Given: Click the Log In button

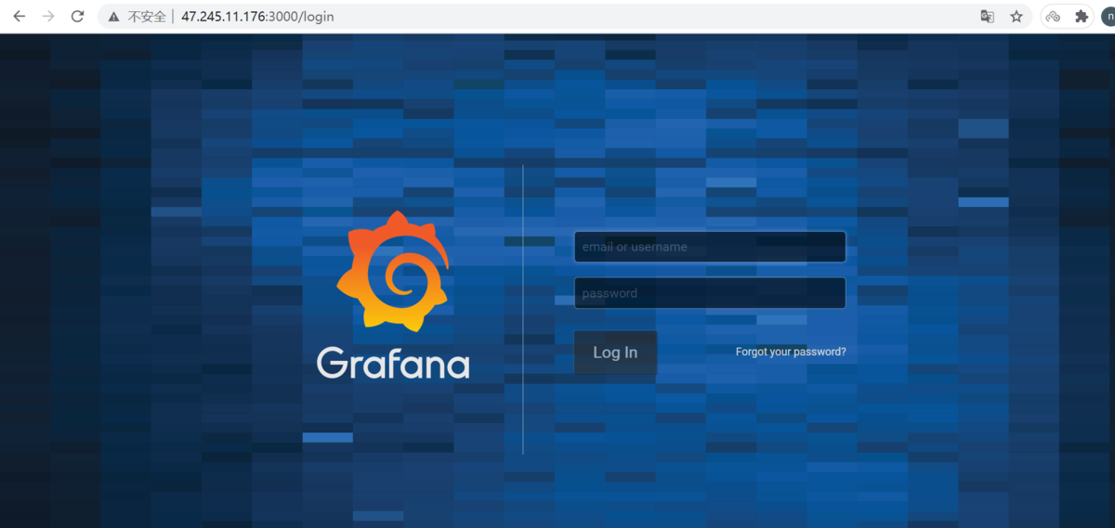Looking at the screenshot, I should coord(615,353).
